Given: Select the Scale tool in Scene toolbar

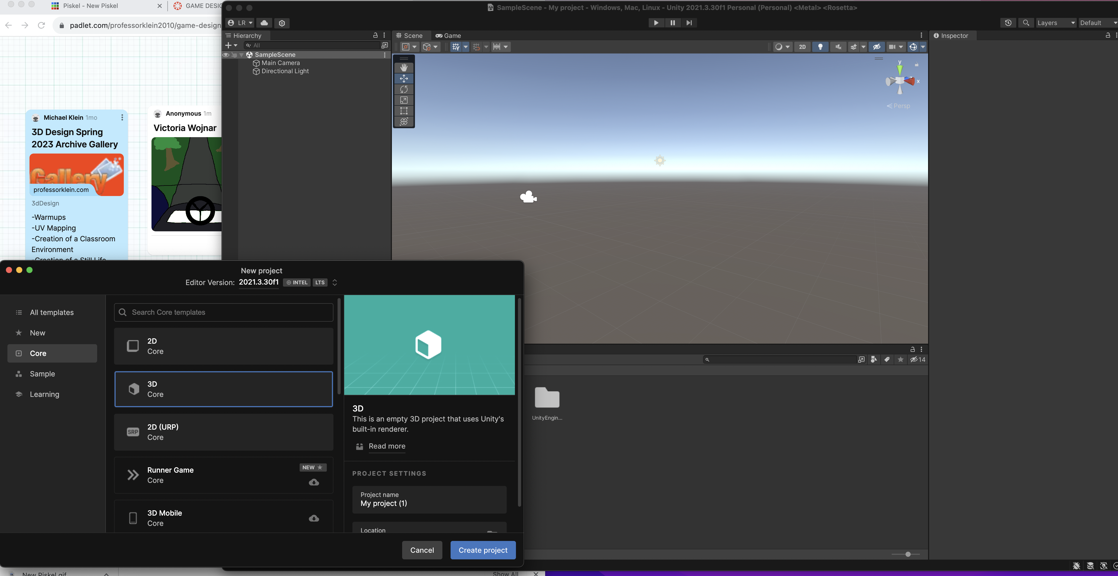Looking at the screenshot, I should [x=404, y=100].
